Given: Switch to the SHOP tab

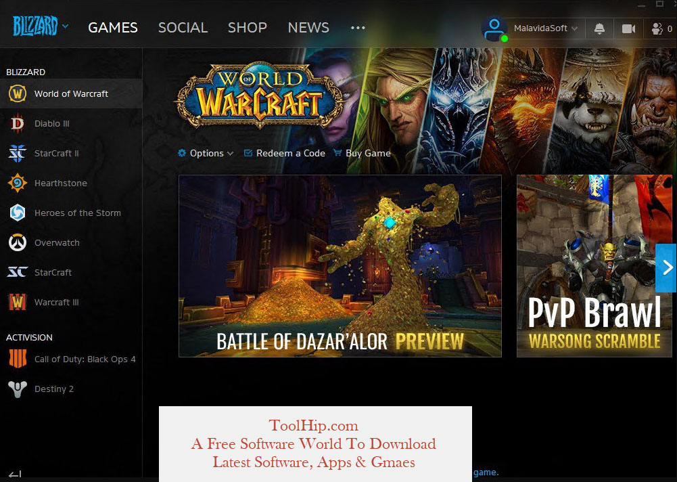Looking at the screenshot, I should pyautogui.click(x=248, y=28).
